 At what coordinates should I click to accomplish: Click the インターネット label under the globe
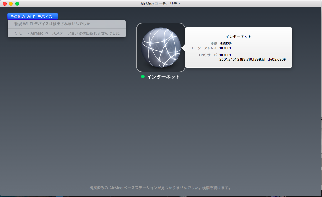point(163,77)
